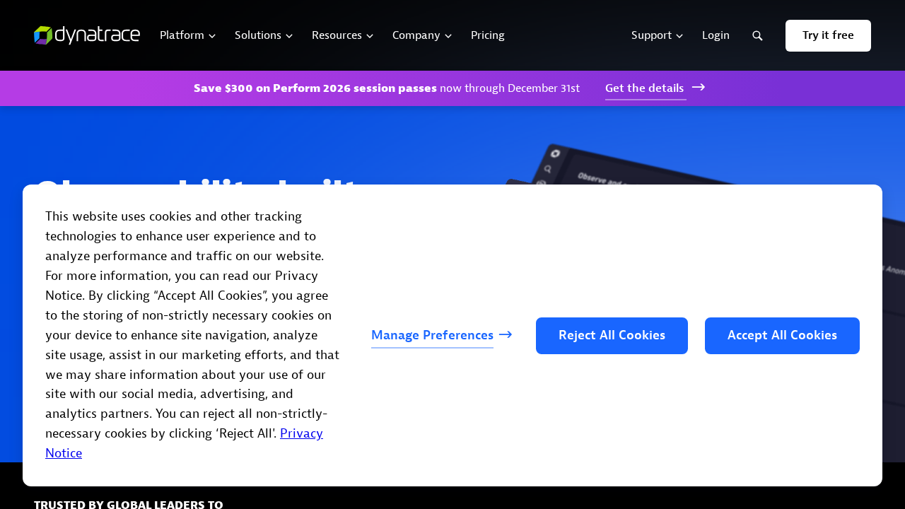Click the Manage Preferences arrow icon

tap(505, 334)
